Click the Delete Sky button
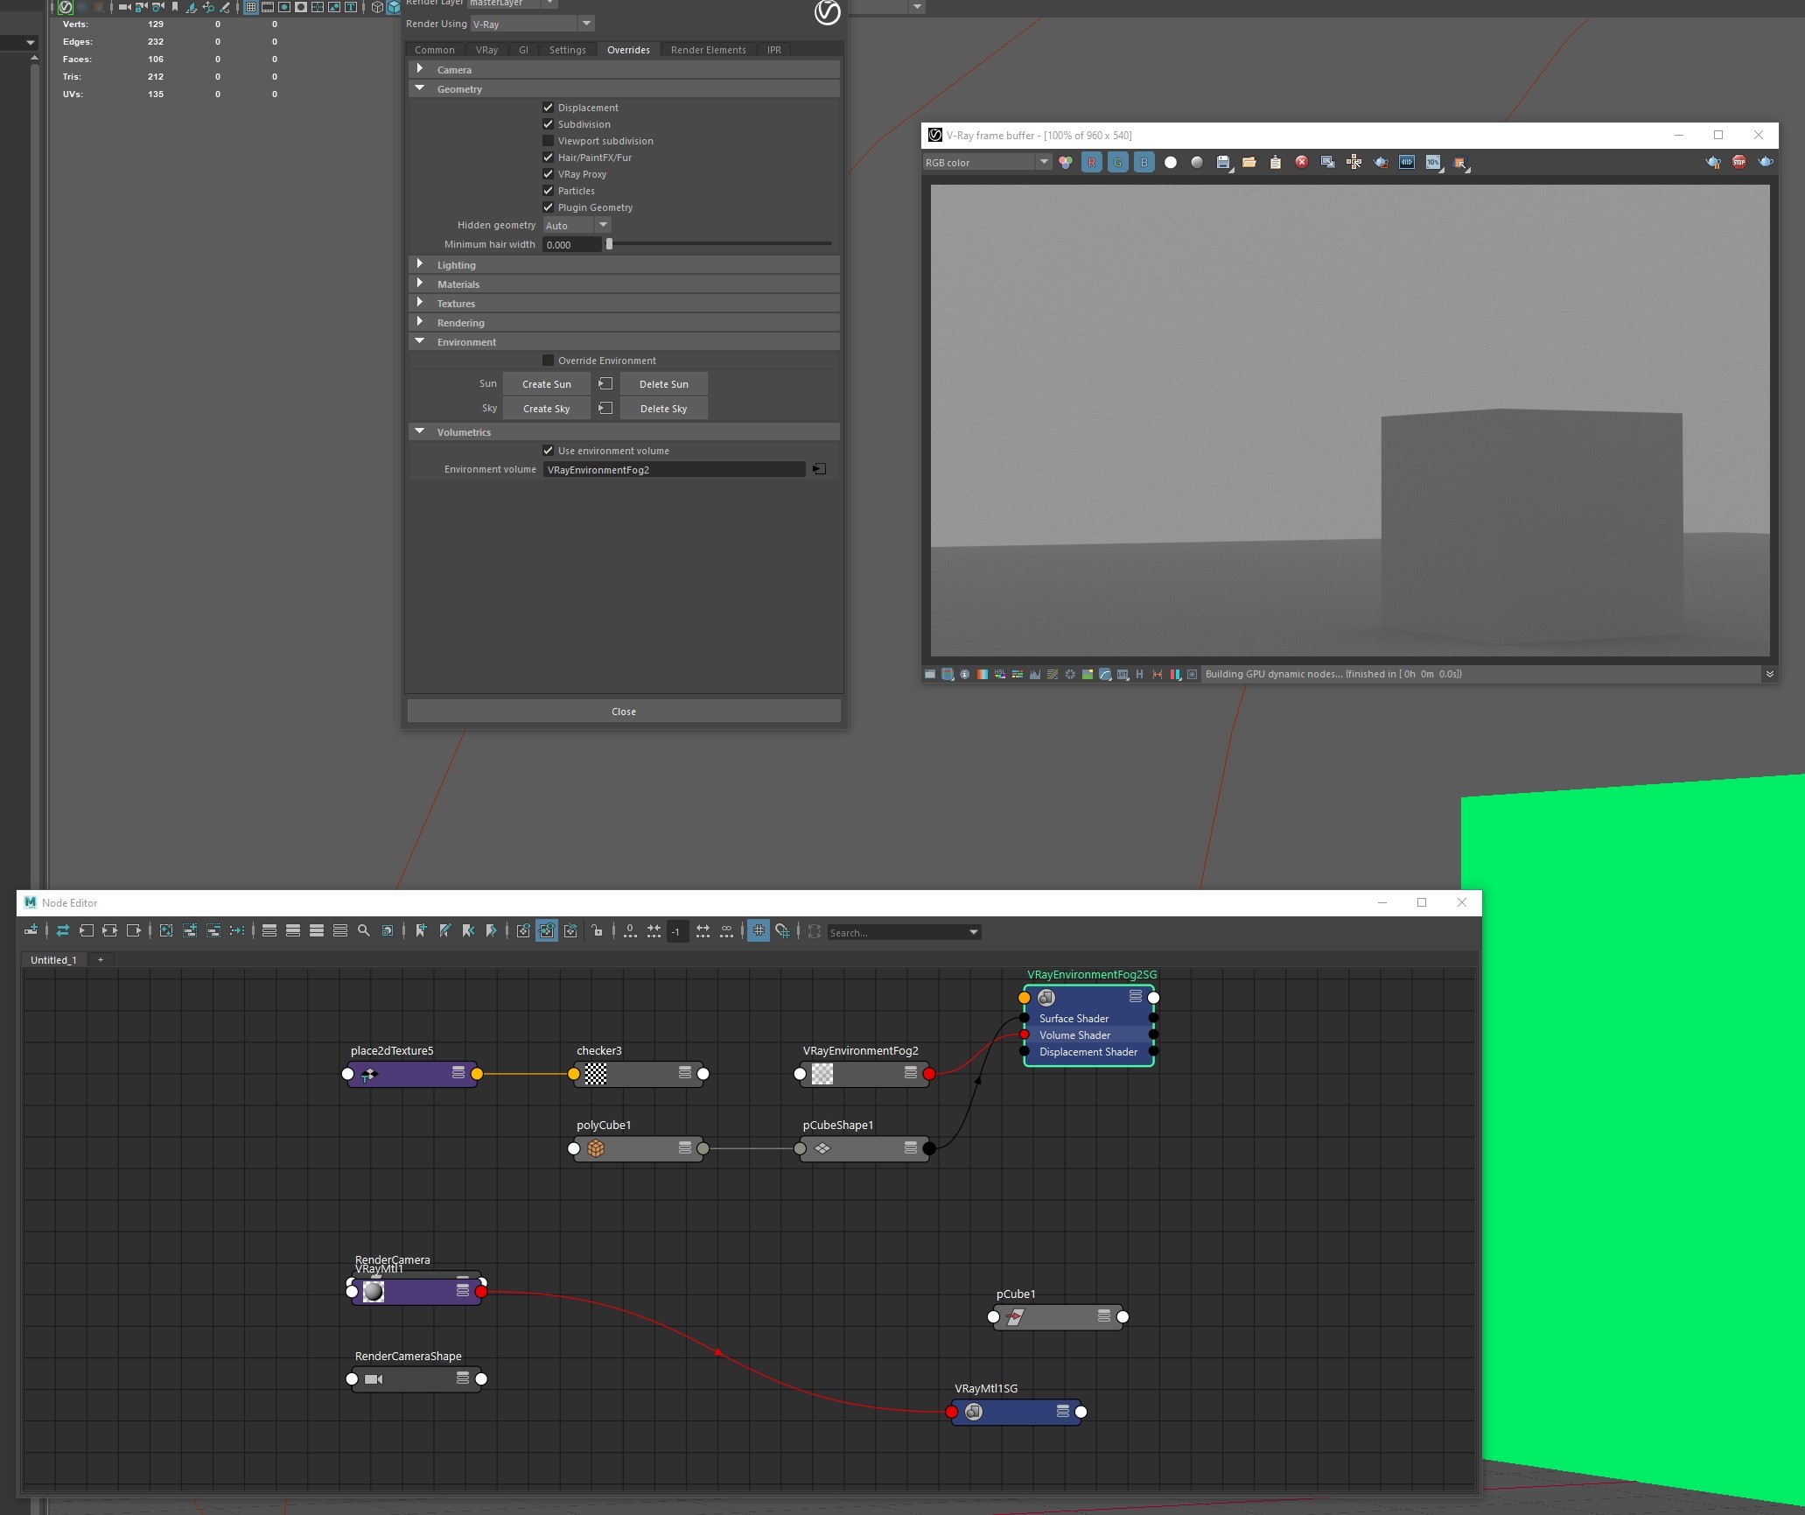This screenshot has width=1805, height=1515. pos(663,408)
